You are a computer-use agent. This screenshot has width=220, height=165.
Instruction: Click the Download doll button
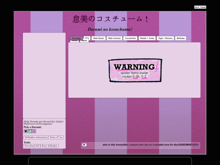pyautogui.click(x=32, y=146)
